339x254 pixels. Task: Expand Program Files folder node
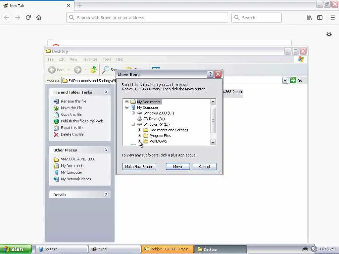coord(139,135)
